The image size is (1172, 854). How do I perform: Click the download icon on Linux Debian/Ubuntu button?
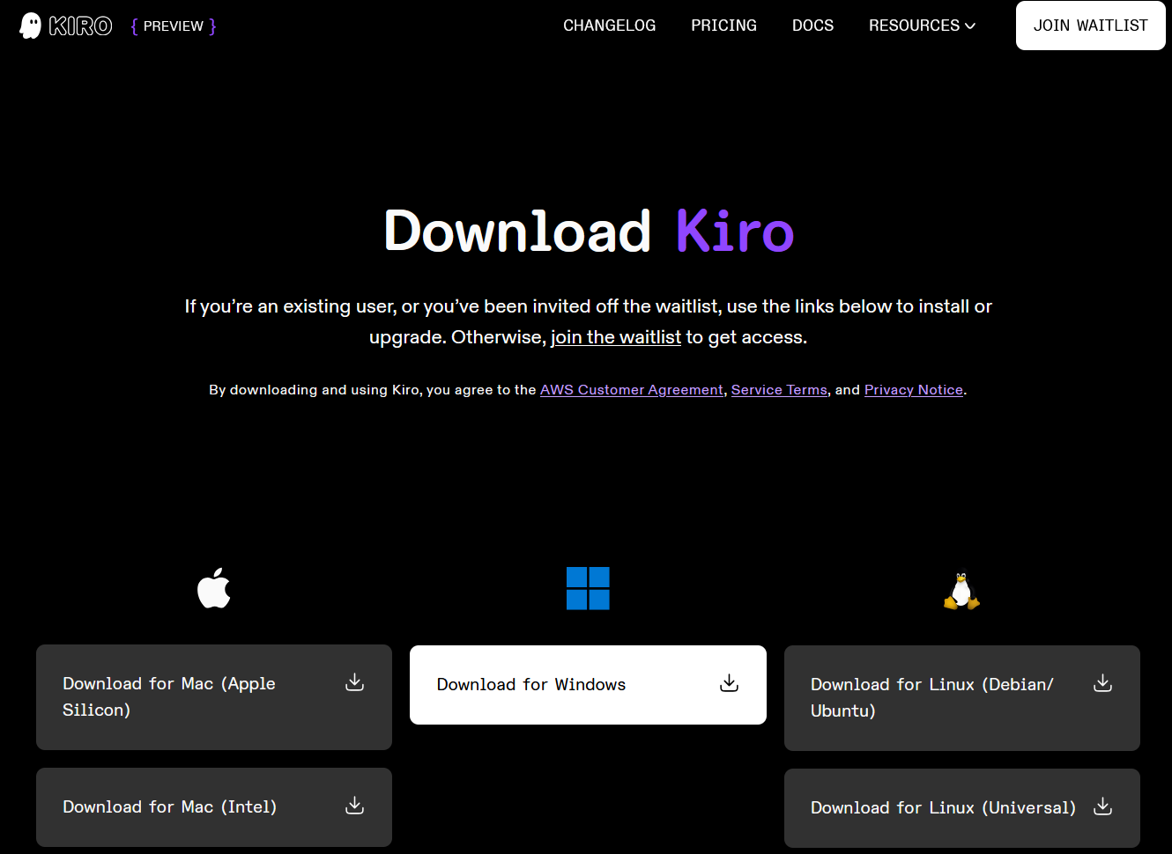coord(1102,683)
